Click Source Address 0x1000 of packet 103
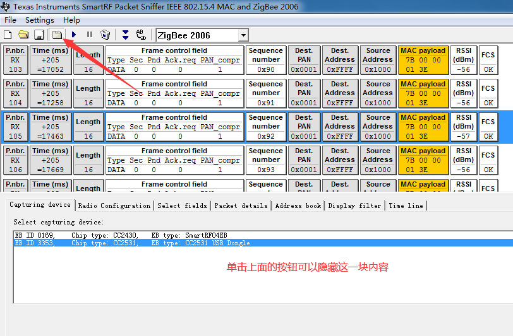This screenshot has width=513, height=336. pyautogui.click(x=378, y=60)
